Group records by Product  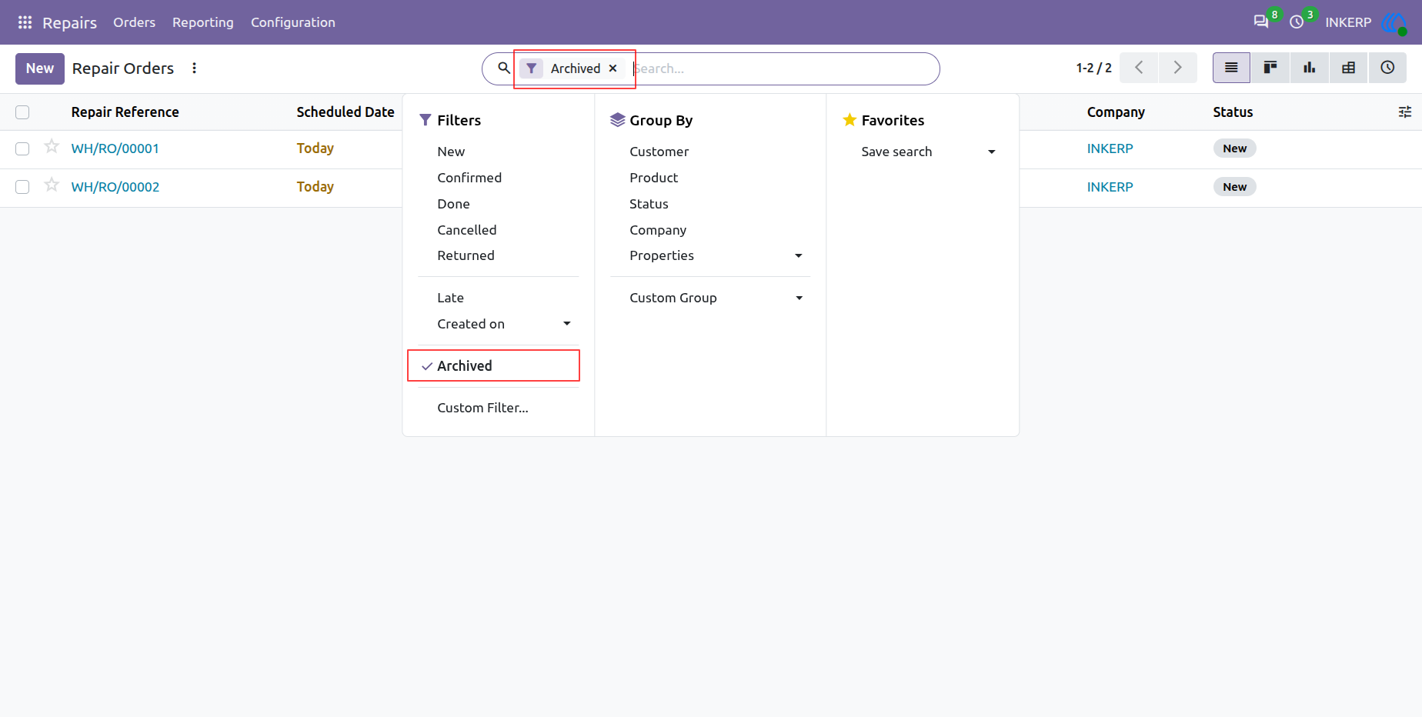tap(654, 178)
